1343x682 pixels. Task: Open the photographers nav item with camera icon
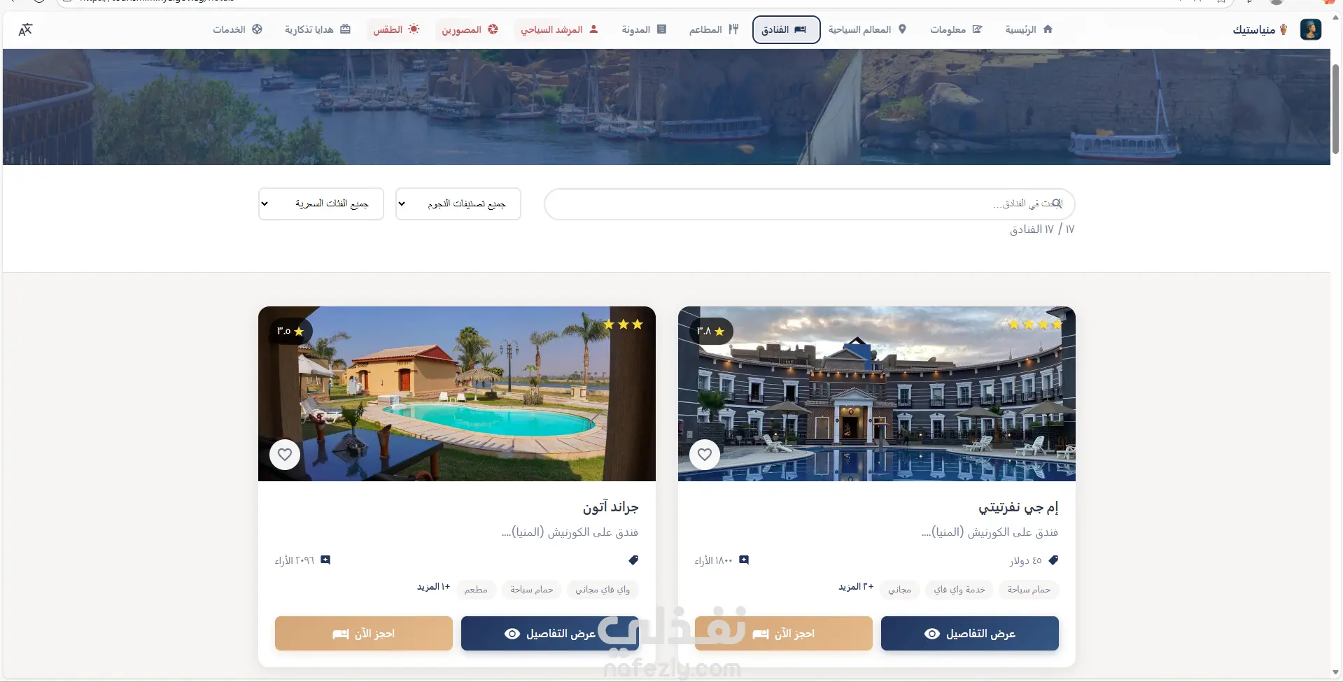[470, 29]
